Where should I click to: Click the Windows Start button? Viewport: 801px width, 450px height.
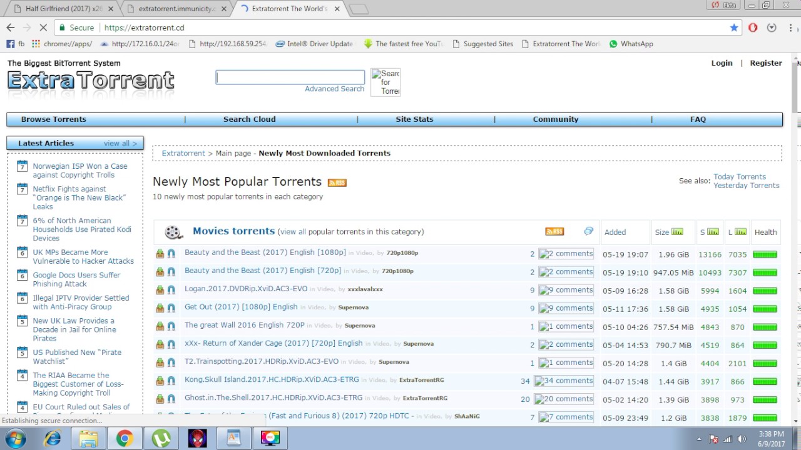15,438
